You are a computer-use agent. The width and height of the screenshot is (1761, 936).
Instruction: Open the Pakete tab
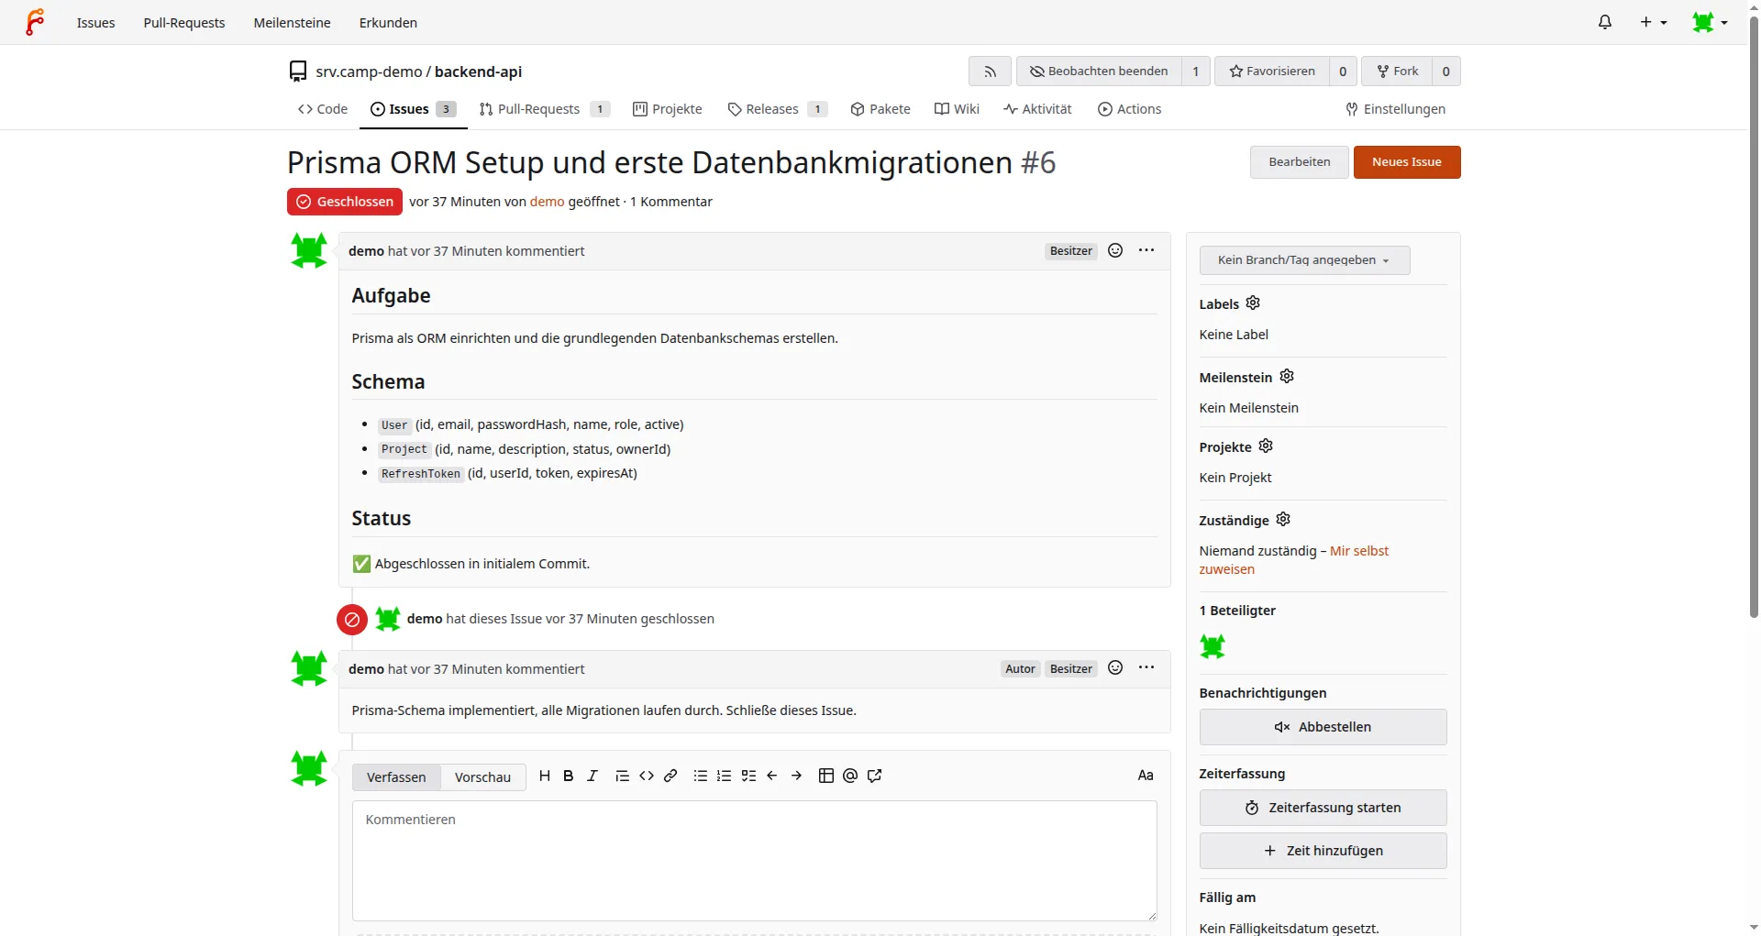(x=880, y=109)
